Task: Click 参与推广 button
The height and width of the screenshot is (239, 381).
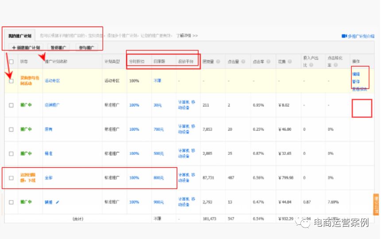Action: (86, 47)
